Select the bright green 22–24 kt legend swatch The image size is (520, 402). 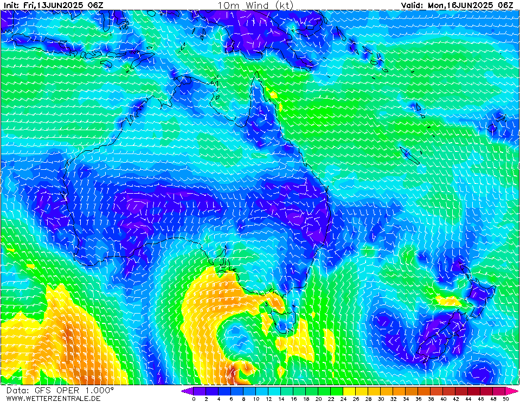337,391
